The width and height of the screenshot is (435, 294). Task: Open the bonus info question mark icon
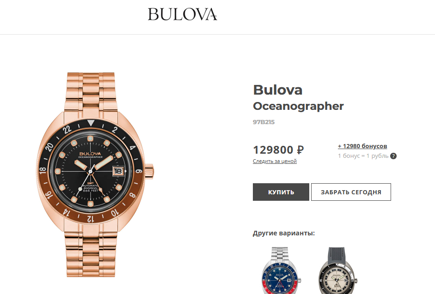393,156
